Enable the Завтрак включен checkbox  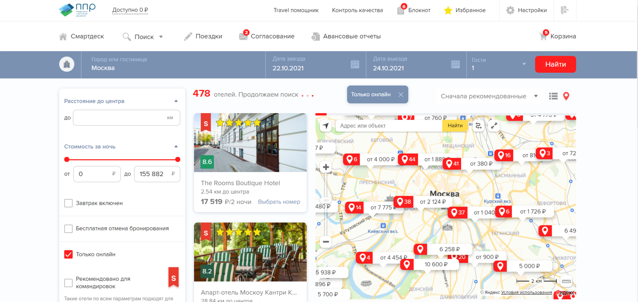68,203
